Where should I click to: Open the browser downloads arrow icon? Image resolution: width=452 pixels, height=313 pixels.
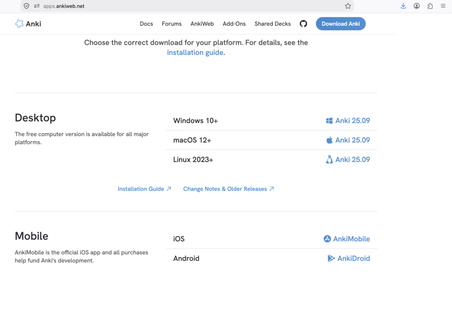(x=403, y=6)
